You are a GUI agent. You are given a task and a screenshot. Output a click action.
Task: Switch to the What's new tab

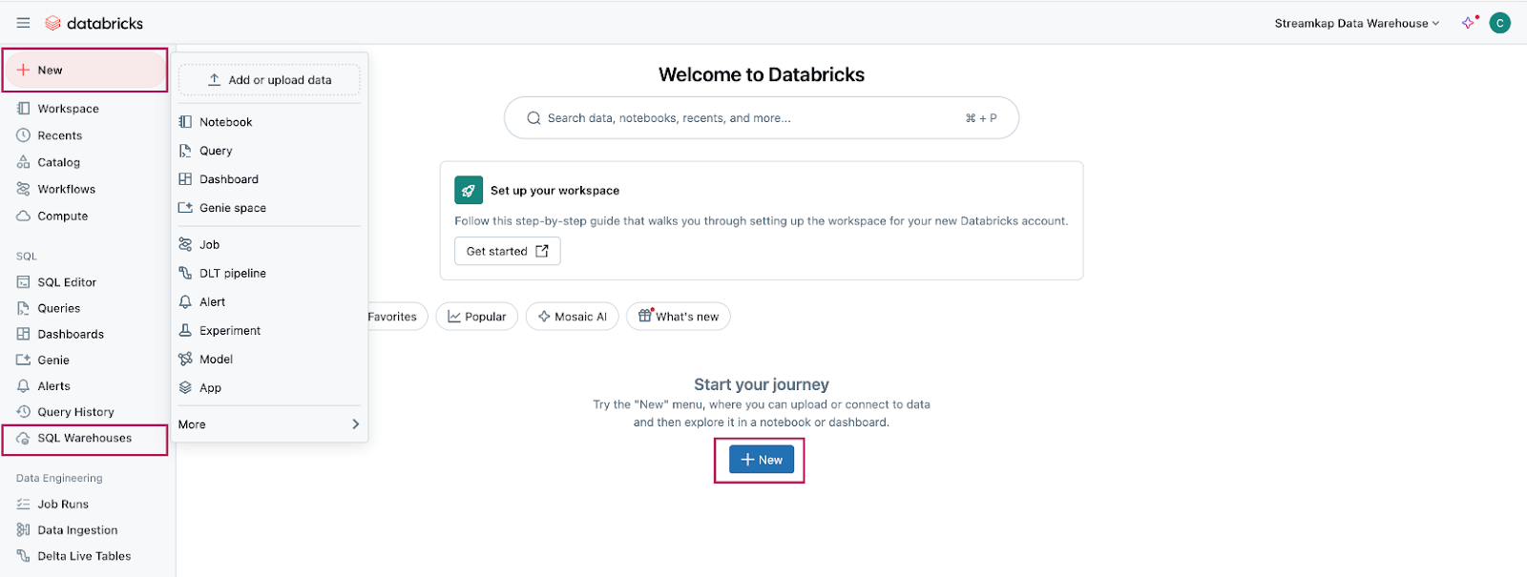point(678,317)
